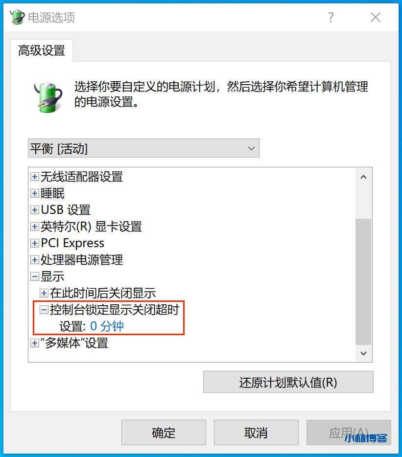Click the question mark help icon
Viewport: 402px width, 457px height.
[331, 17]
